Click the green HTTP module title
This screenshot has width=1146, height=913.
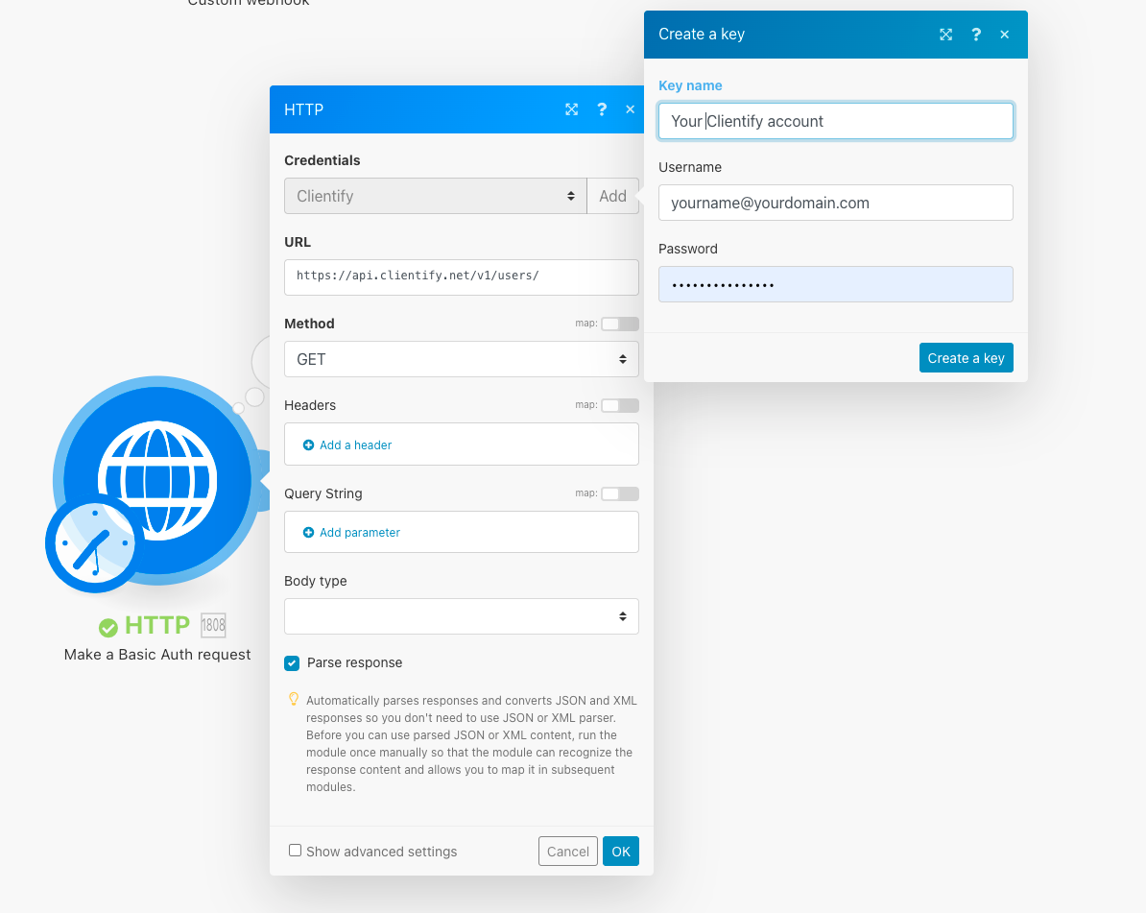[157, 625]
